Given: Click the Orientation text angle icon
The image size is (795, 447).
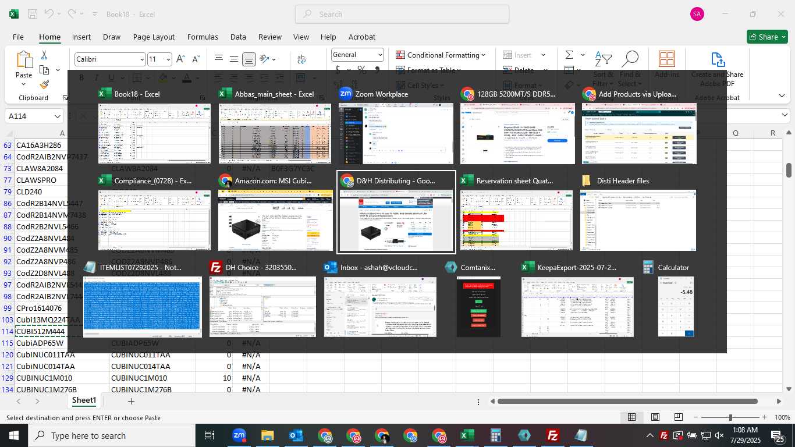Looking at the screenshot, I should click(x=265, y=59).
